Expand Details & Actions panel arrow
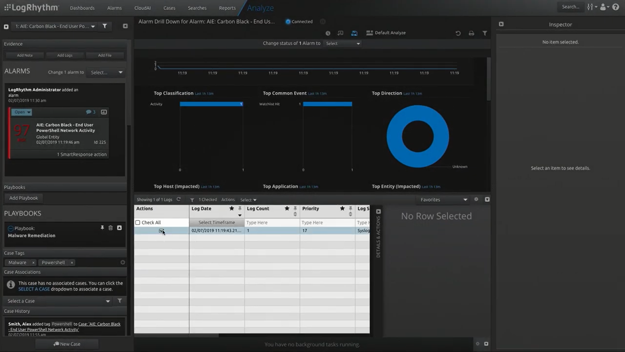625x352 pixels. coord(378,212)
